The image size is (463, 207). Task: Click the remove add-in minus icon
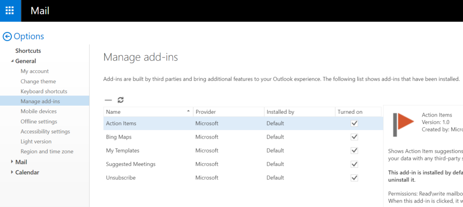point(109,100)
